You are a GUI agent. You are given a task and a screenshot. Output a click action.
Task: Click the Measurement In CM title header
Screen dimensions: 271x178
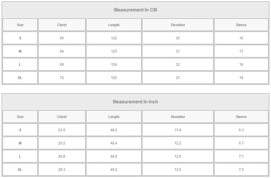135,9
